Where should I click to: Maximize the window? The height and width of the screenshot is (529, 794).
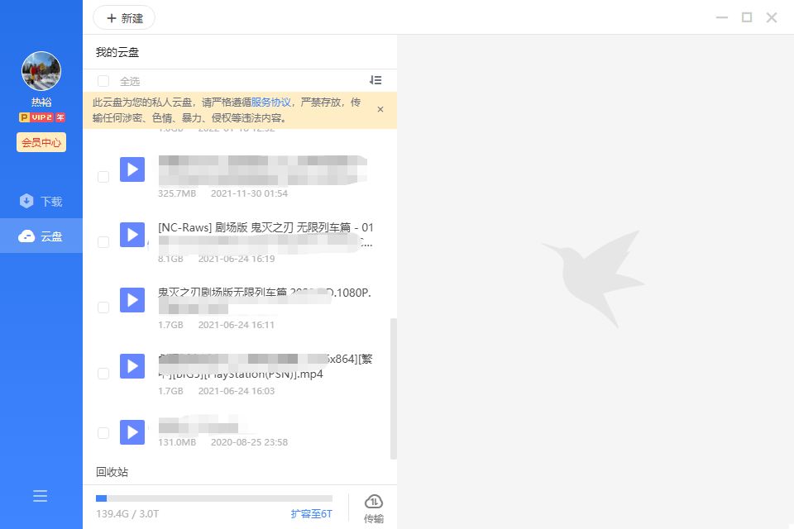(x=746, y=17)
